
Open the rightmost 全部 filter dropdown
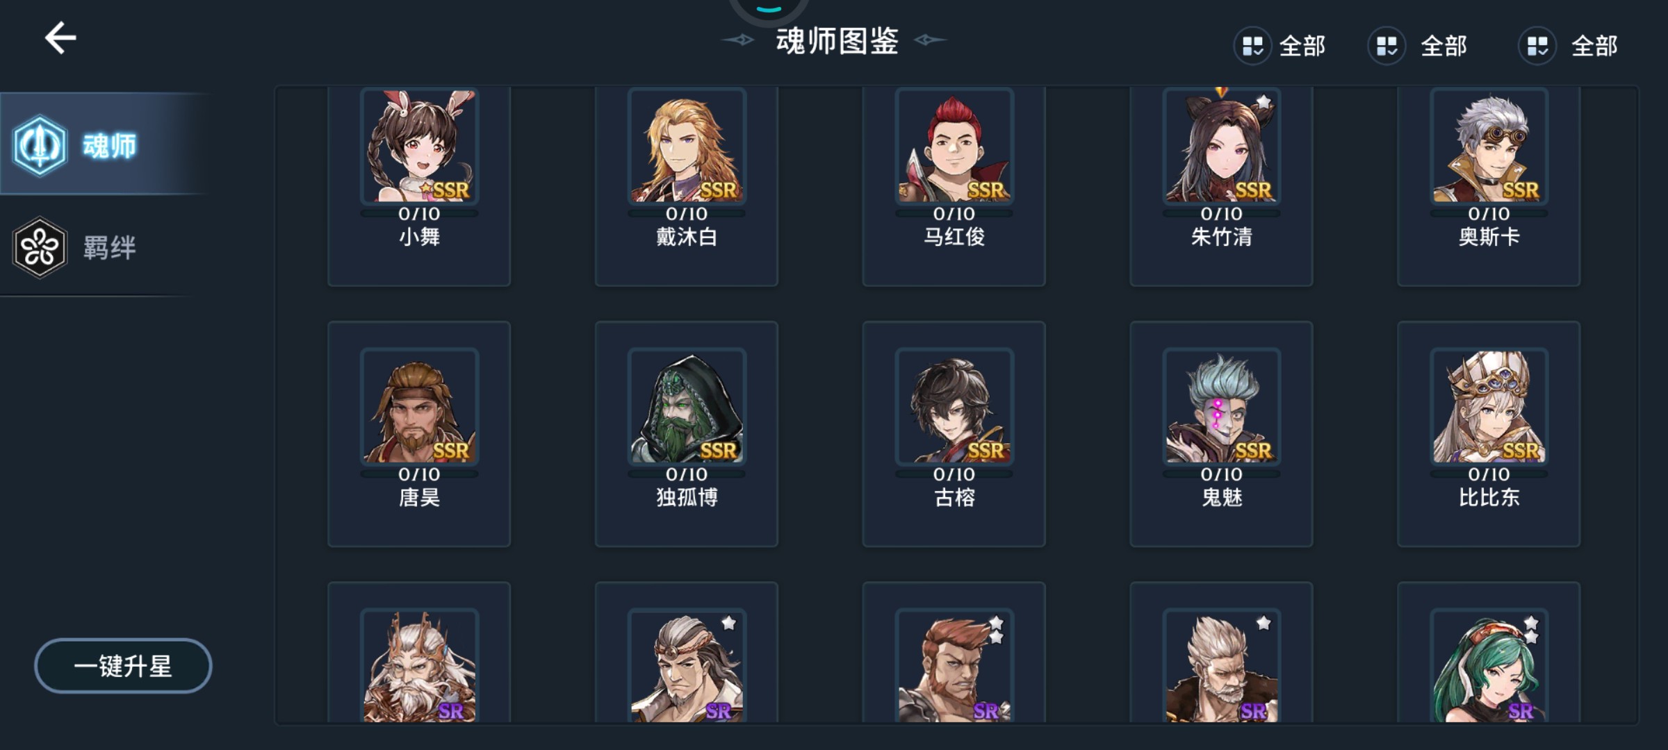[1569, 46]
